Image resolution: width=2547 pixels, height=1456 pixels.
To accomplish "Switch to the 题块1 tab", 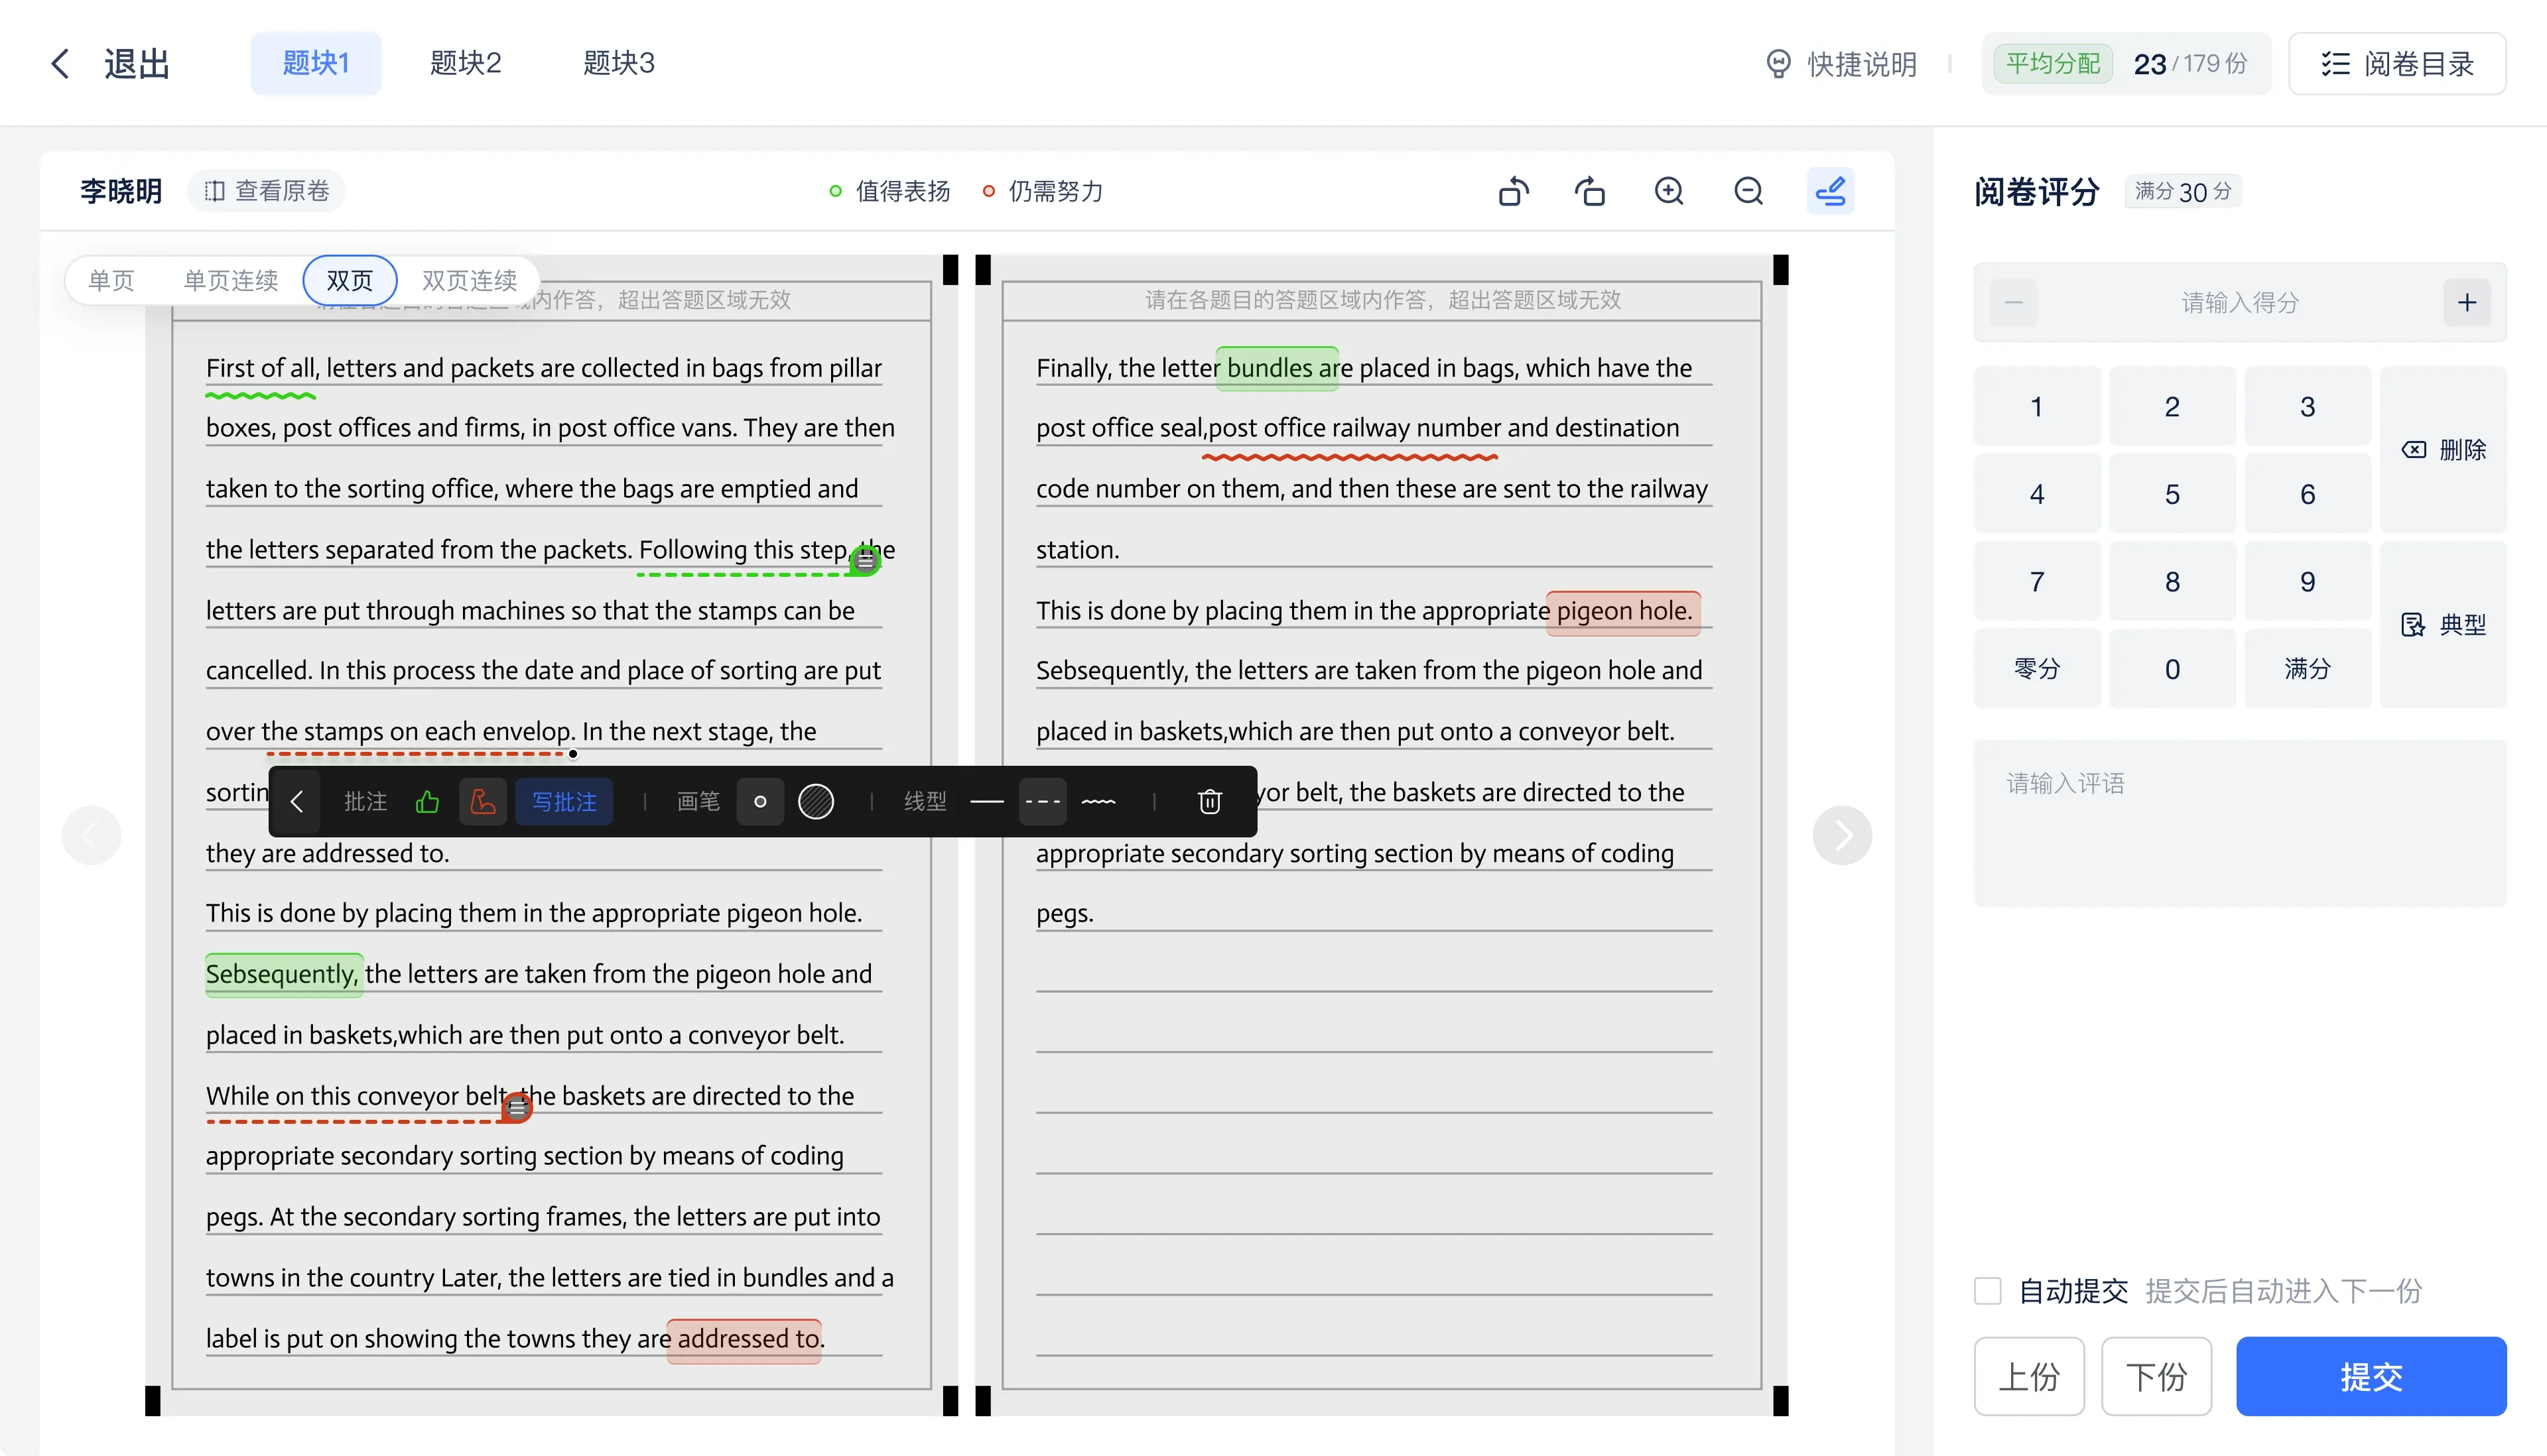I will (316, 63).
